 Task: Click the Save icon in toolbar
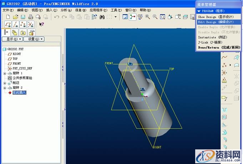coord(23,17)
